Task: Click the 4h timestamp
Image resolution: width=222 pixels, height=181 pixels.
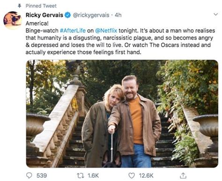Action: point(118,15)
